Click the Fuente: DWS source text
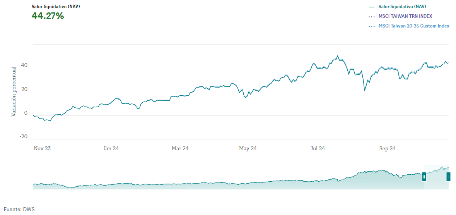Screen dimensions: 456x215 point(19,209)
